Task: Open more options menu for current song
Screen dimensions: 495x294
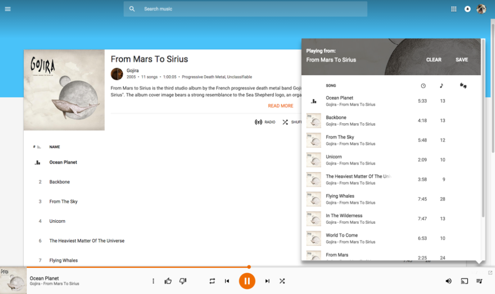Action: point(154,281)
